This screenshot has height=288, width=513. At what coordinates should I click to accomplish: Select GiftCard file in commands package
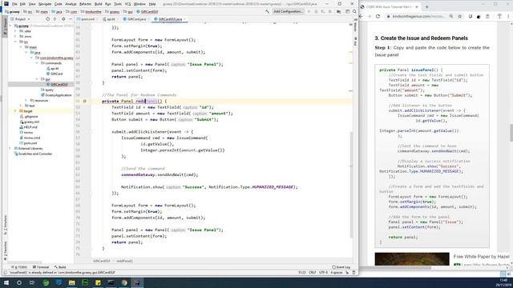[x=55, y=74]
